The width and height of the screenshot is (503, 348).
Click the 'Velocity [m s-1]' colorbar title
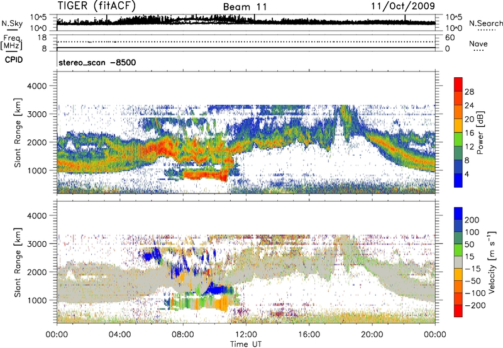tap(492, 262)
